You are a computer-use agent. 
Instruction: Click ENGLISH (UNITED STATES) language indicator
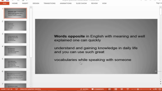30,89
